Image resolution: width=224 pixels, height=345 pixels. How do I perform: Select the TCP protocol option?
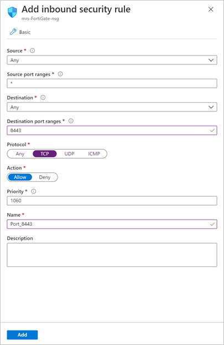click(x=45, y=154)
